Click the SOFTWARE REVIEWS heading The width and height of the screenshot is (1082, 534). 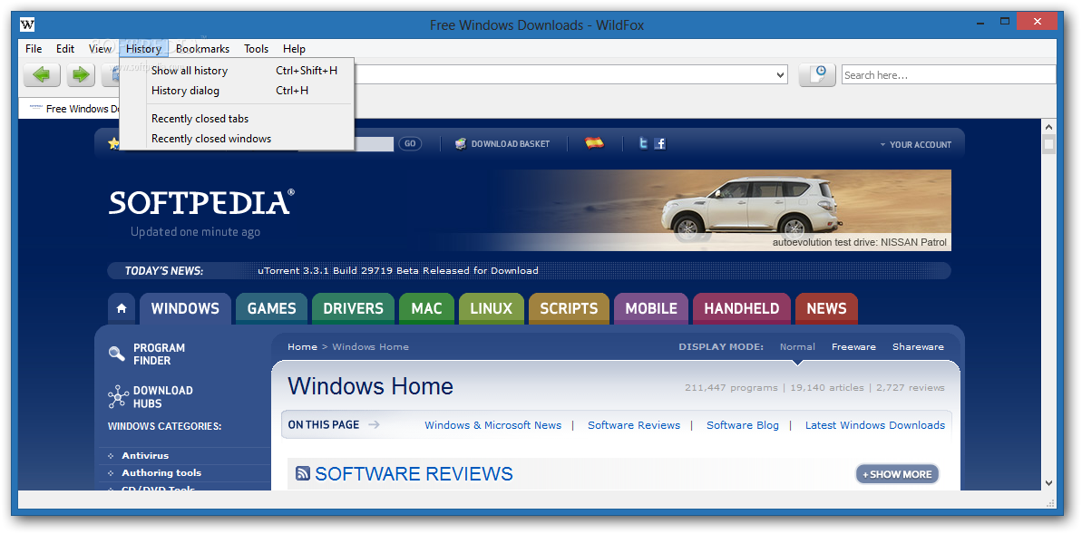[414, 474]
